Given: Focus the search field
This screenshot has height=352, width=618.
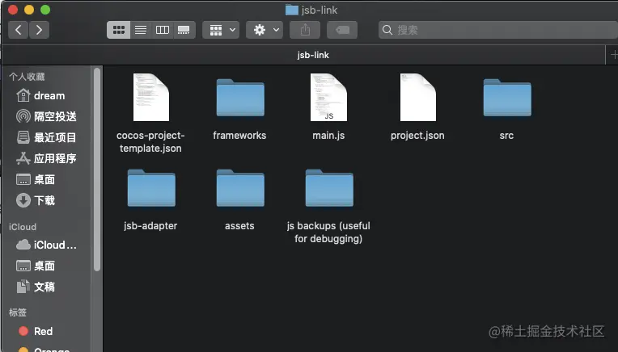Looking at the screenshot, I should tap(498, 30).
